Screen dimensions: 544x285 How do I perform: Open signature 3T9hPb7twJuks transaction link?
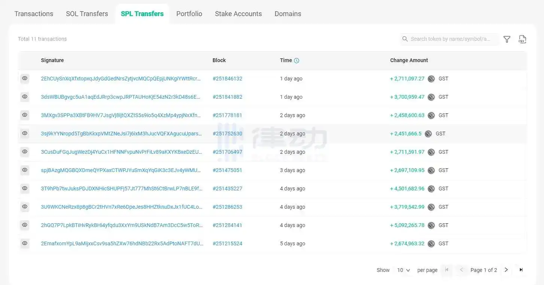[x=121, y=189]
